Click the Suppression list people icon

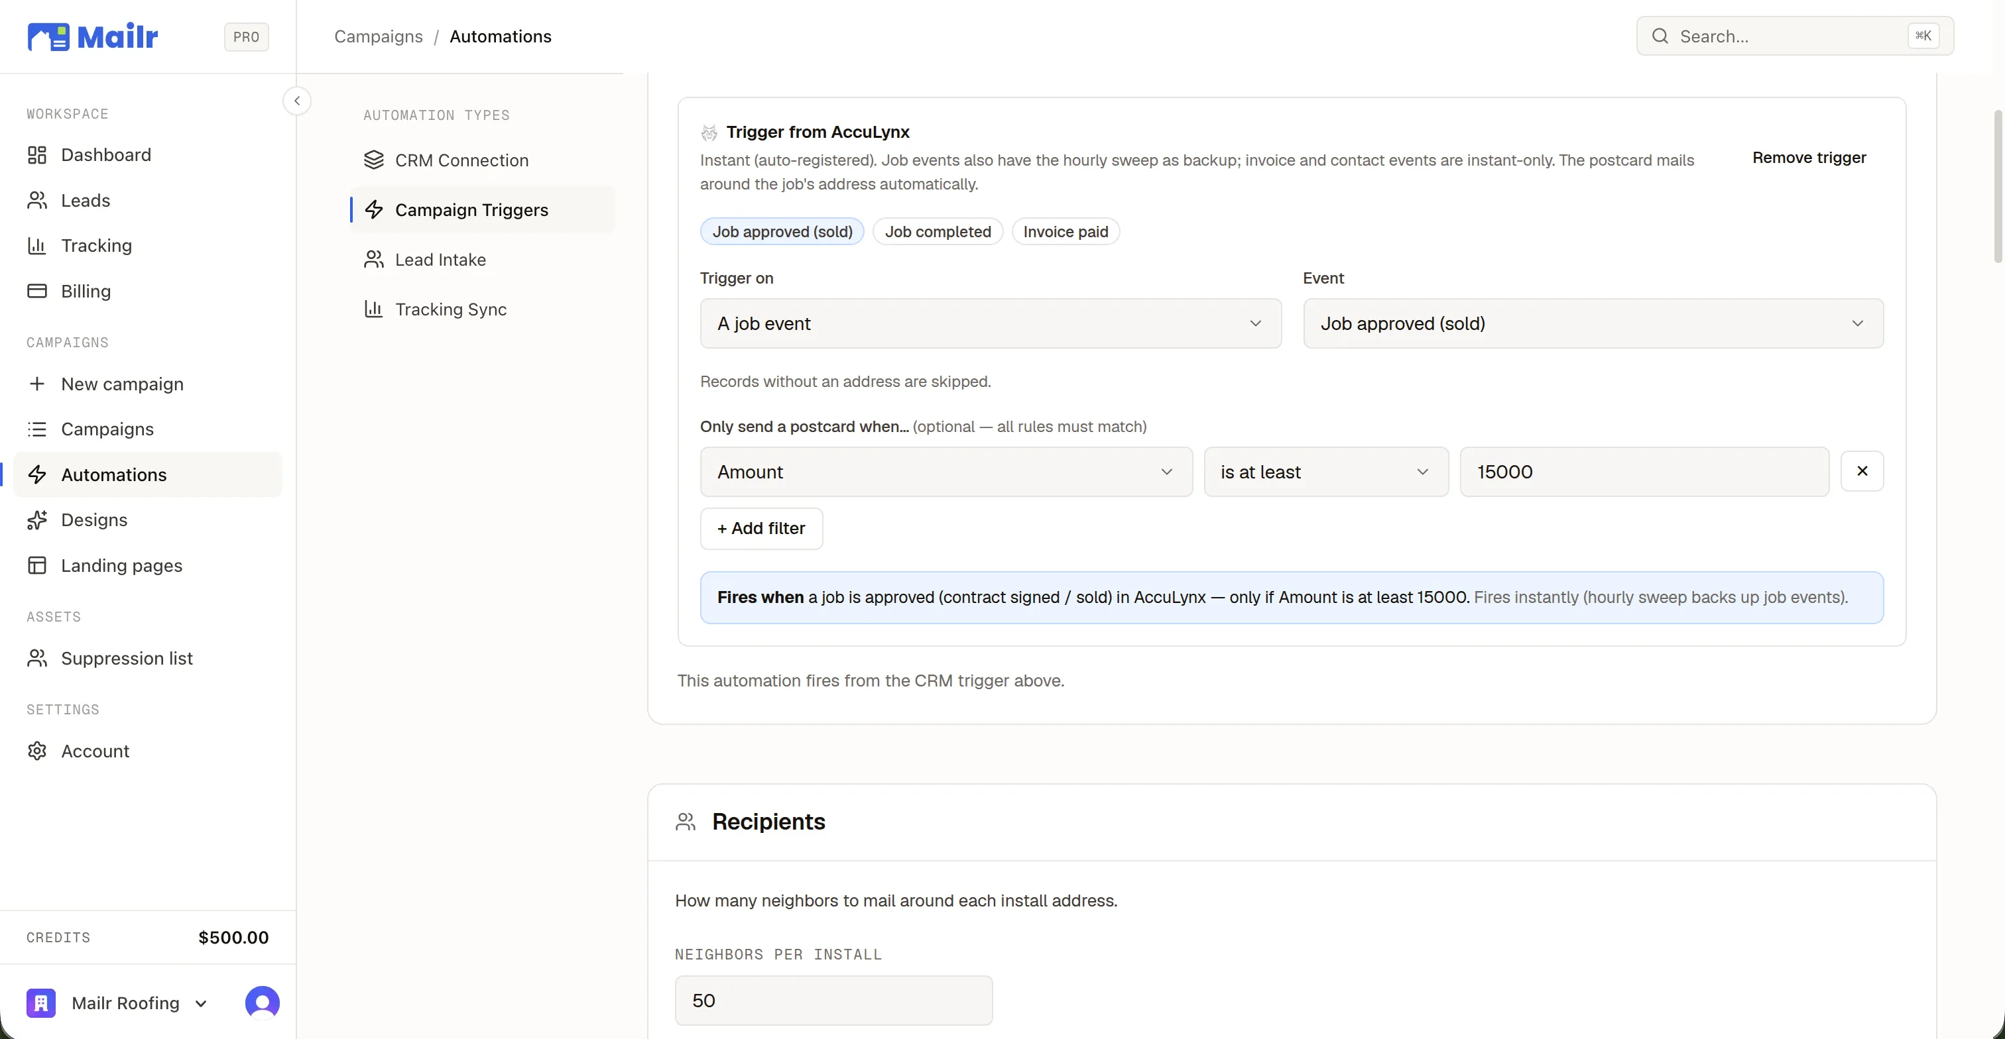point(36,658)
